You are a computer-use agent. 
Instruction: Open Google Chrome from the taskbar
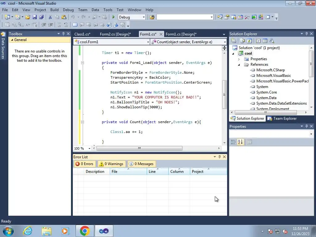(x=85, y=231)
